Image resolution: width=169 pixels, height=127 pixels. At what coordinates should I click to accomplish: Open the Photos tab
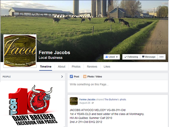click(x=76, y=67)
